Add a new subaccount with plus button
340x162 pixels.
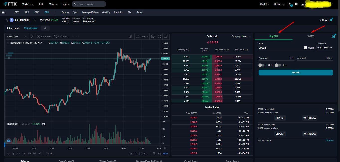(x=45, y=28)
